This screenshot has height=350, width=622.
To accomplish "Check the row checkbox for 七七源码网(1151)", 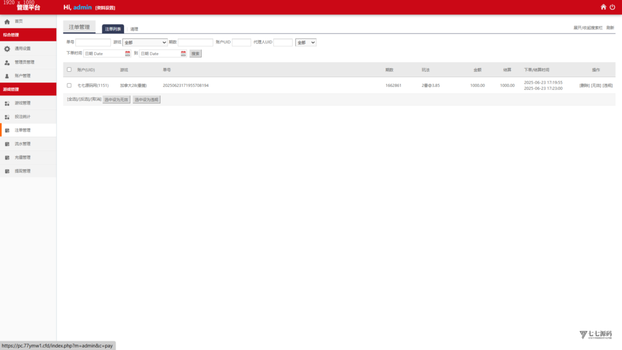I will click(69, 85).
